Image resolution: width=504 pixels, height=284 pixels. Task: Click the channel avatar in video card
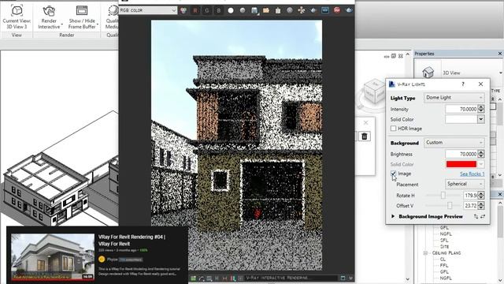pyautogui.click(x=102, y=260)
